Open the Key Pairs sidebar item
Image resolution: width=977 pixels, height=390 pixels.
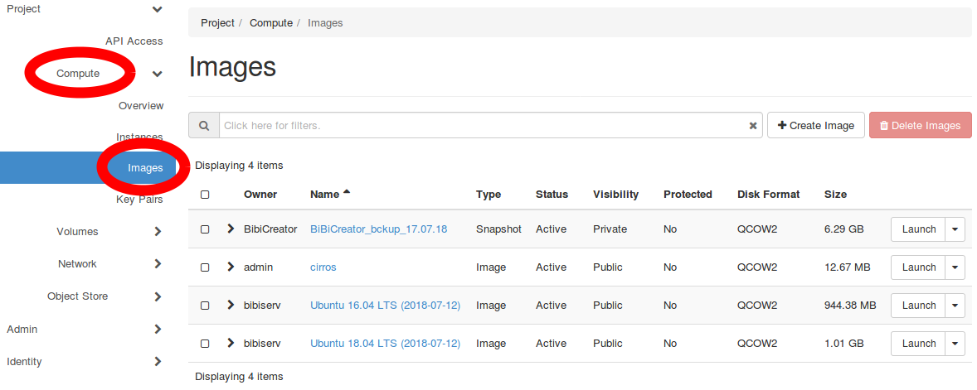[x=139, y=200]
